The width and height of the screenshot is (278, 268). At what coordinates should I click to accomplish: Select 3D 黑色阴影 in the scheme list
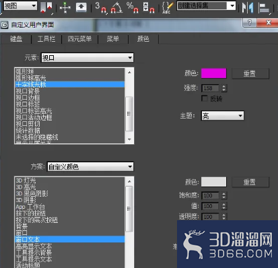tap(70, 193)
